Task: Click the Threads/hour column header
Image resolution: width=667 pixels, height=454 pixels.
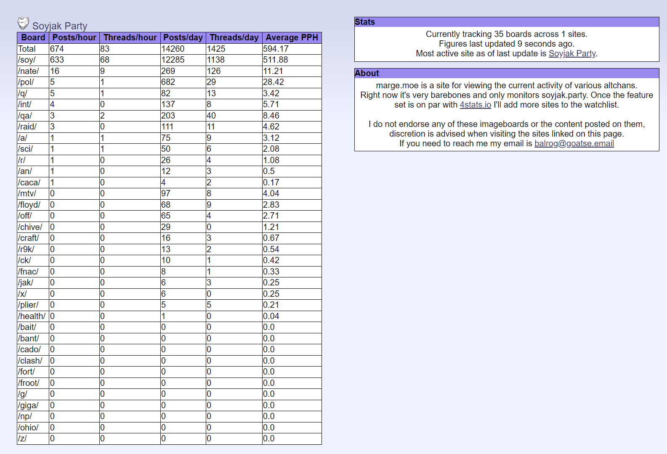Action: pos(130,38)
